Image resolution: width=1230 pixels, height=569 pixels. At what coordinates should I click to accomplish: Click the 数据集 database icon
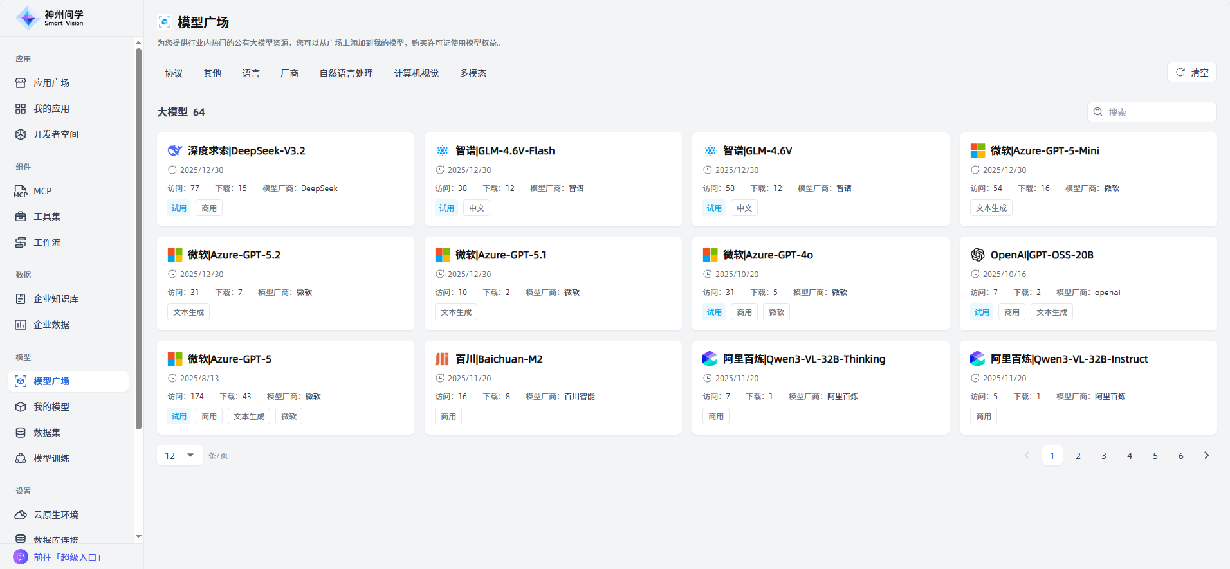pos(21,433)
